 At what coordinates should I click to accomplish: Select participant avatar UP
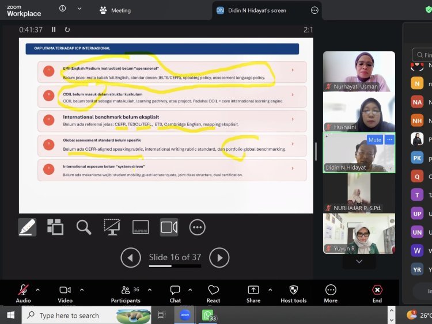click(x=417, y=214)
